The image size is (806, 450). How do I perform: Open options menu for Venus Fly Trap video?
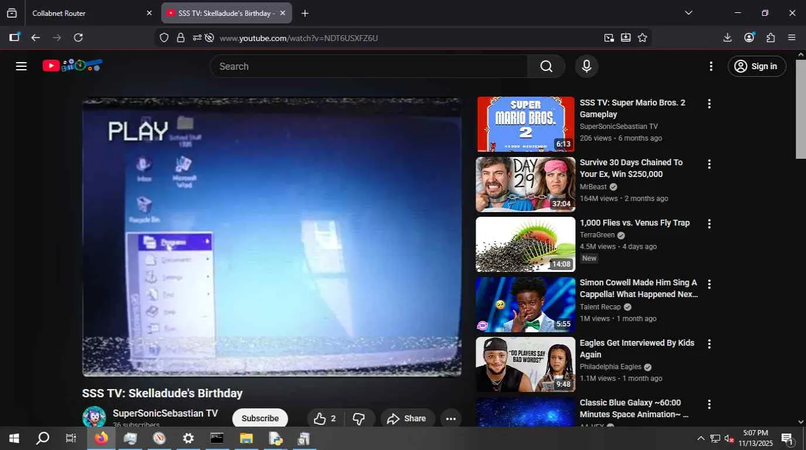[709, 224]
